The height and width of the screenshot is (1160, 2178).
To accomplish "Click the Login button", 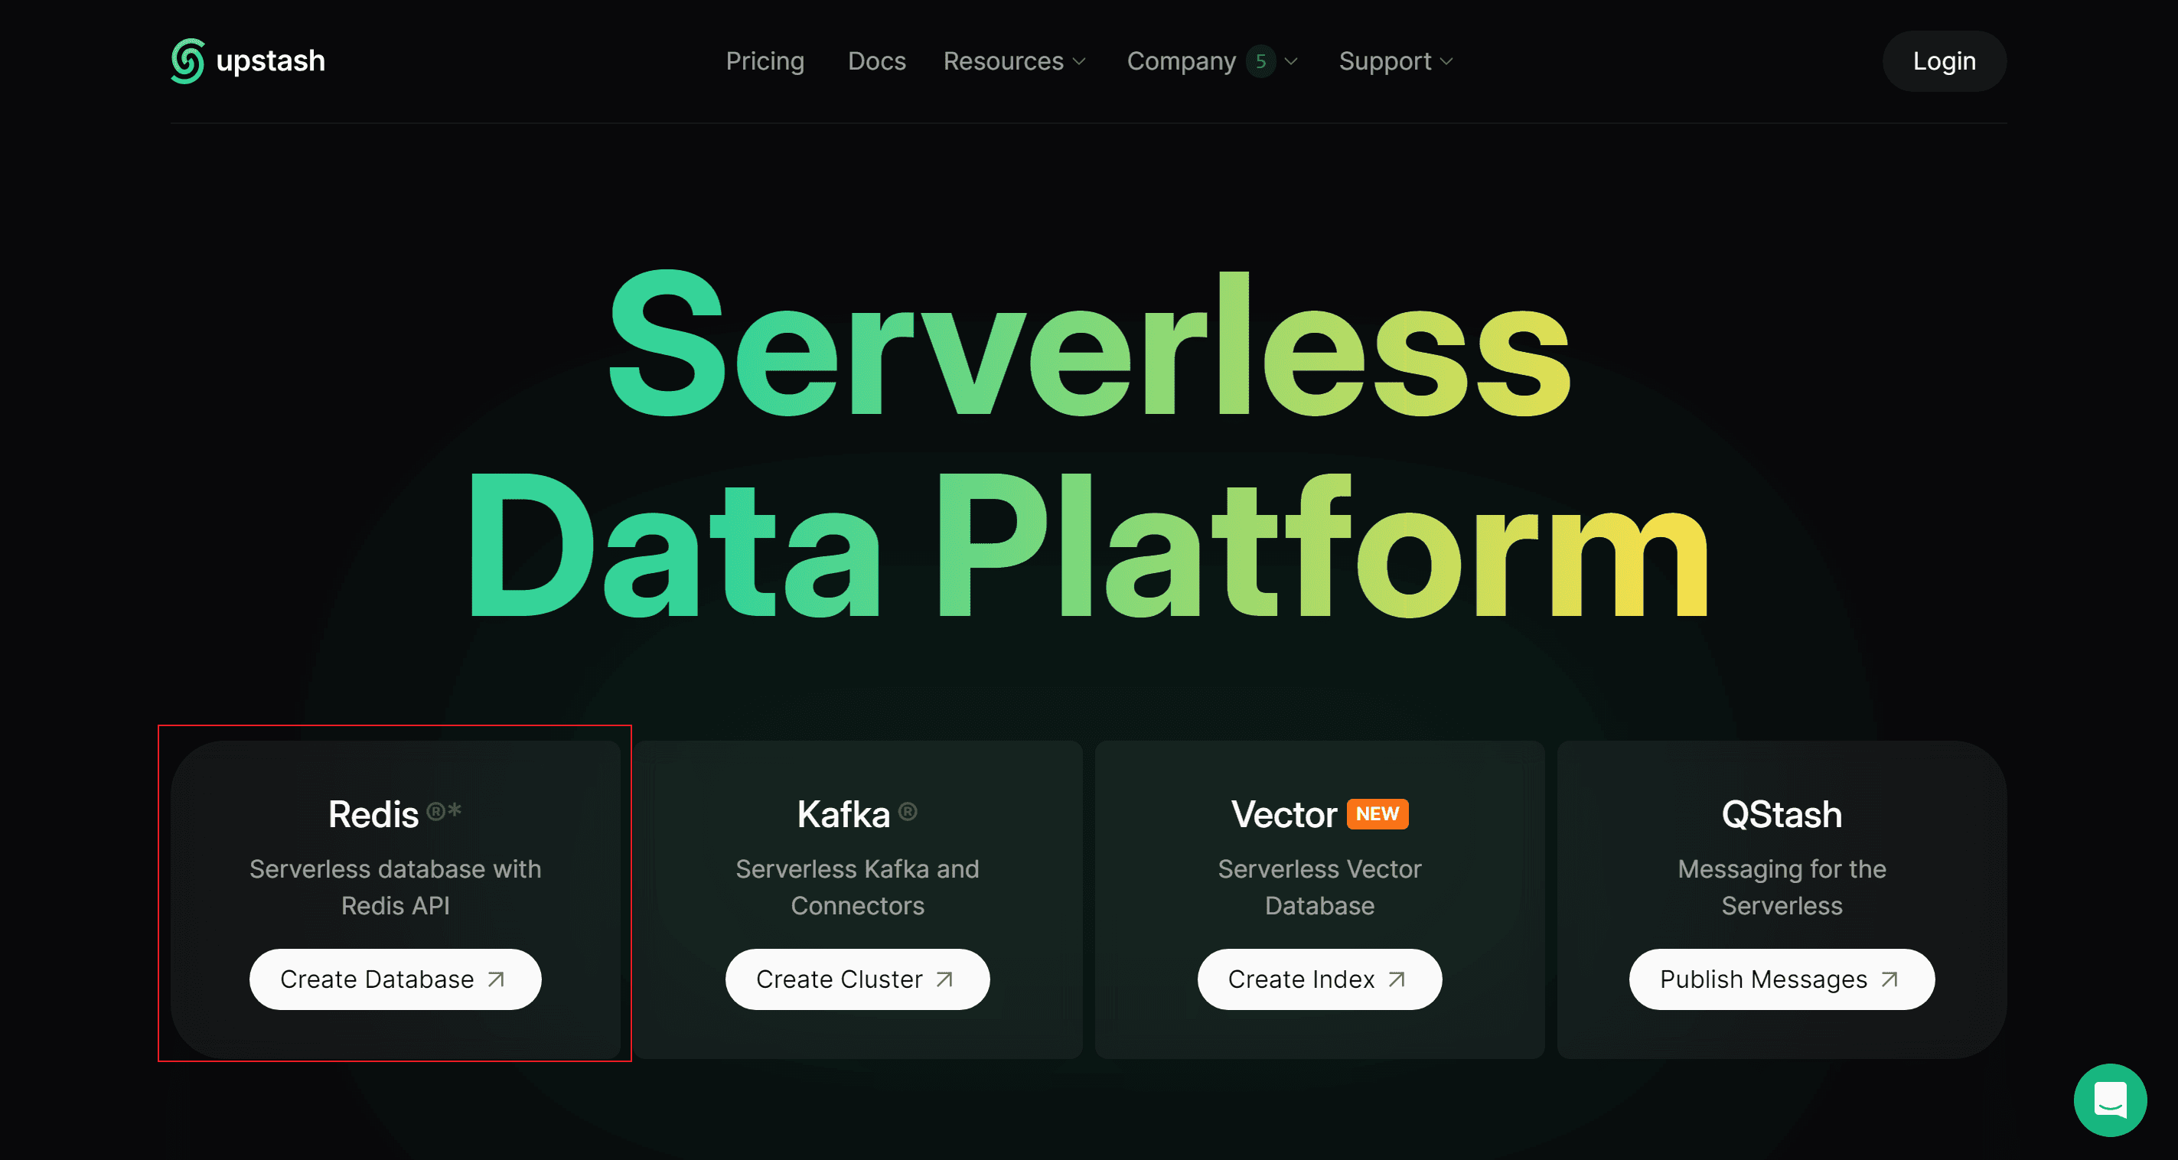I will 1944,61.
